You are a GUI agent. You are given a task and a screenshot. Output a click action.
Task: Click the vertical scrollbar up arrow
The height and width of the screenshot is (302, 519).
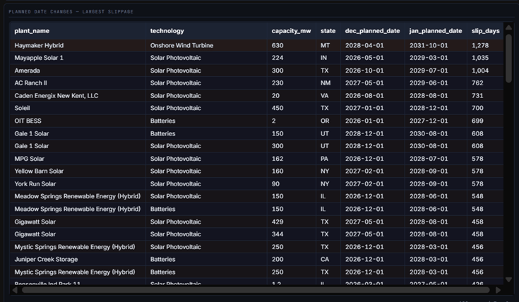click(x=508, y=28)
